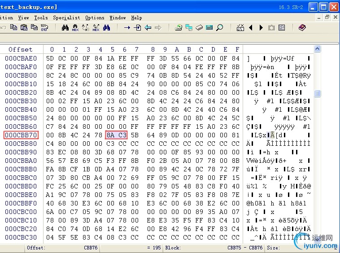
Task: Close the inner document window
Action: coord(336,17)
